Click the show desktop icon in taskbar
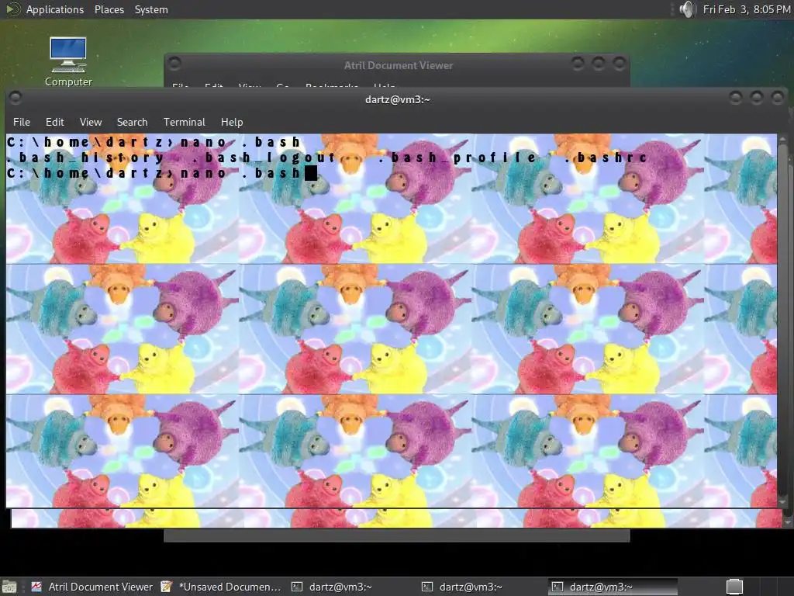This screenshot has width=794, height=596. coord(9,587)
